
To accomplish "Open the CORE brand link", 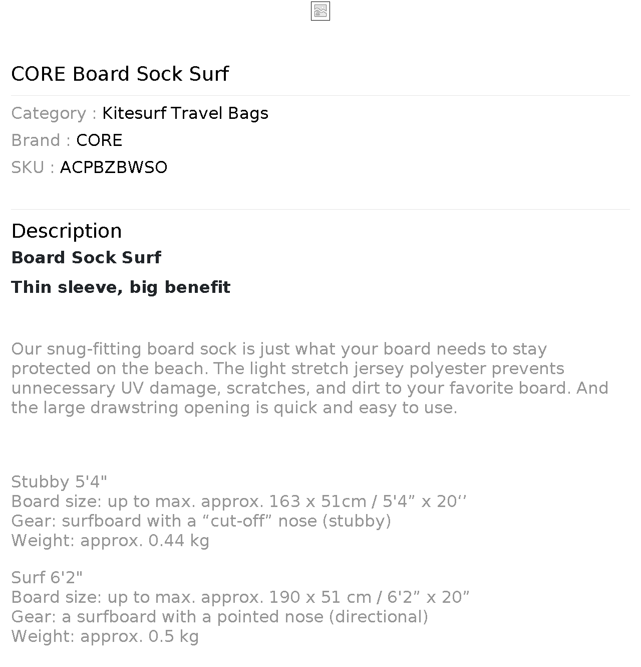I will (x=99, y=140).
